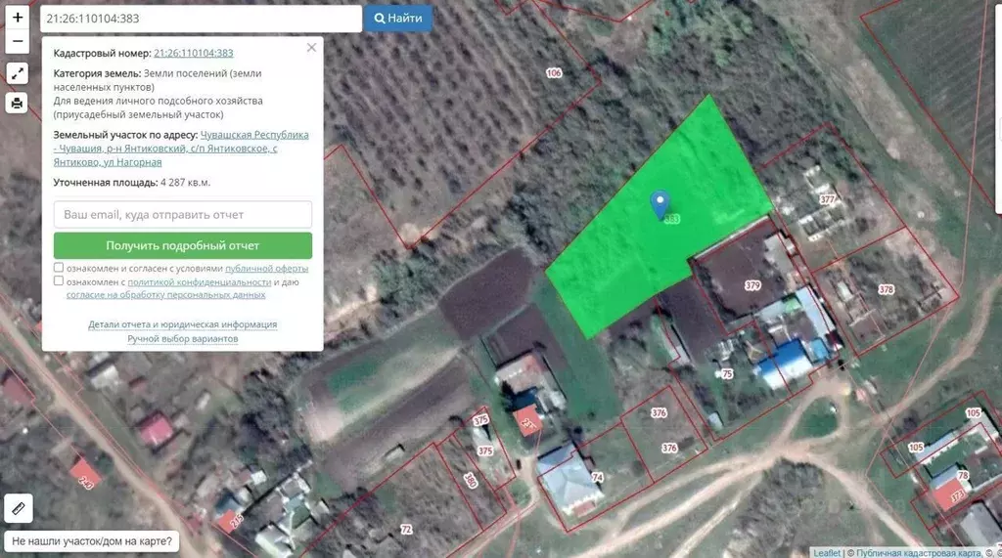
Task: Click the blue location pin marker
Action: pos(660,203)
